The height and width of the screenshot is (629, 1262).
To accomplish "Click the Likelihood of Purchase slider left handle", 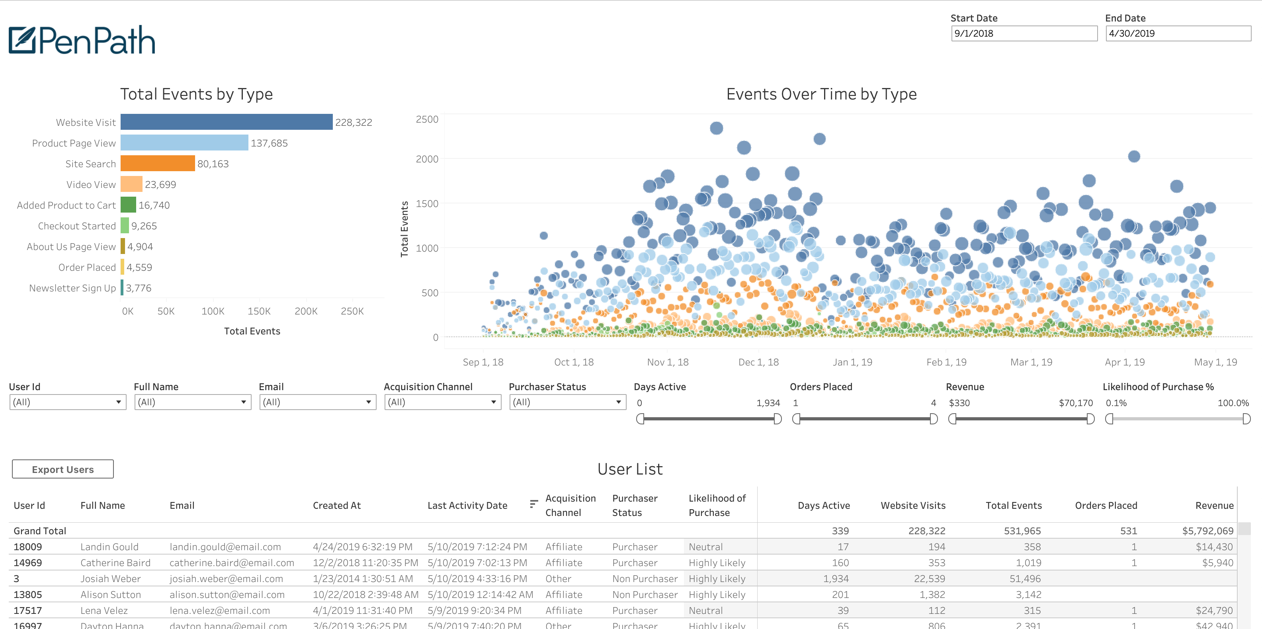I will click(x=1109, y=419).
